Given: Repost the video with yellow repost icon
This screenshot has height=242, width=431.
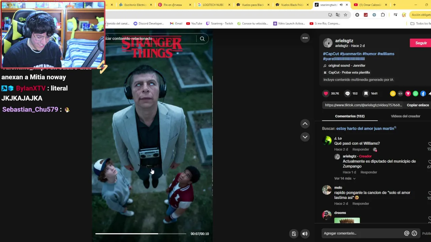Looking at the screenshot, I should tap(393, 94).
